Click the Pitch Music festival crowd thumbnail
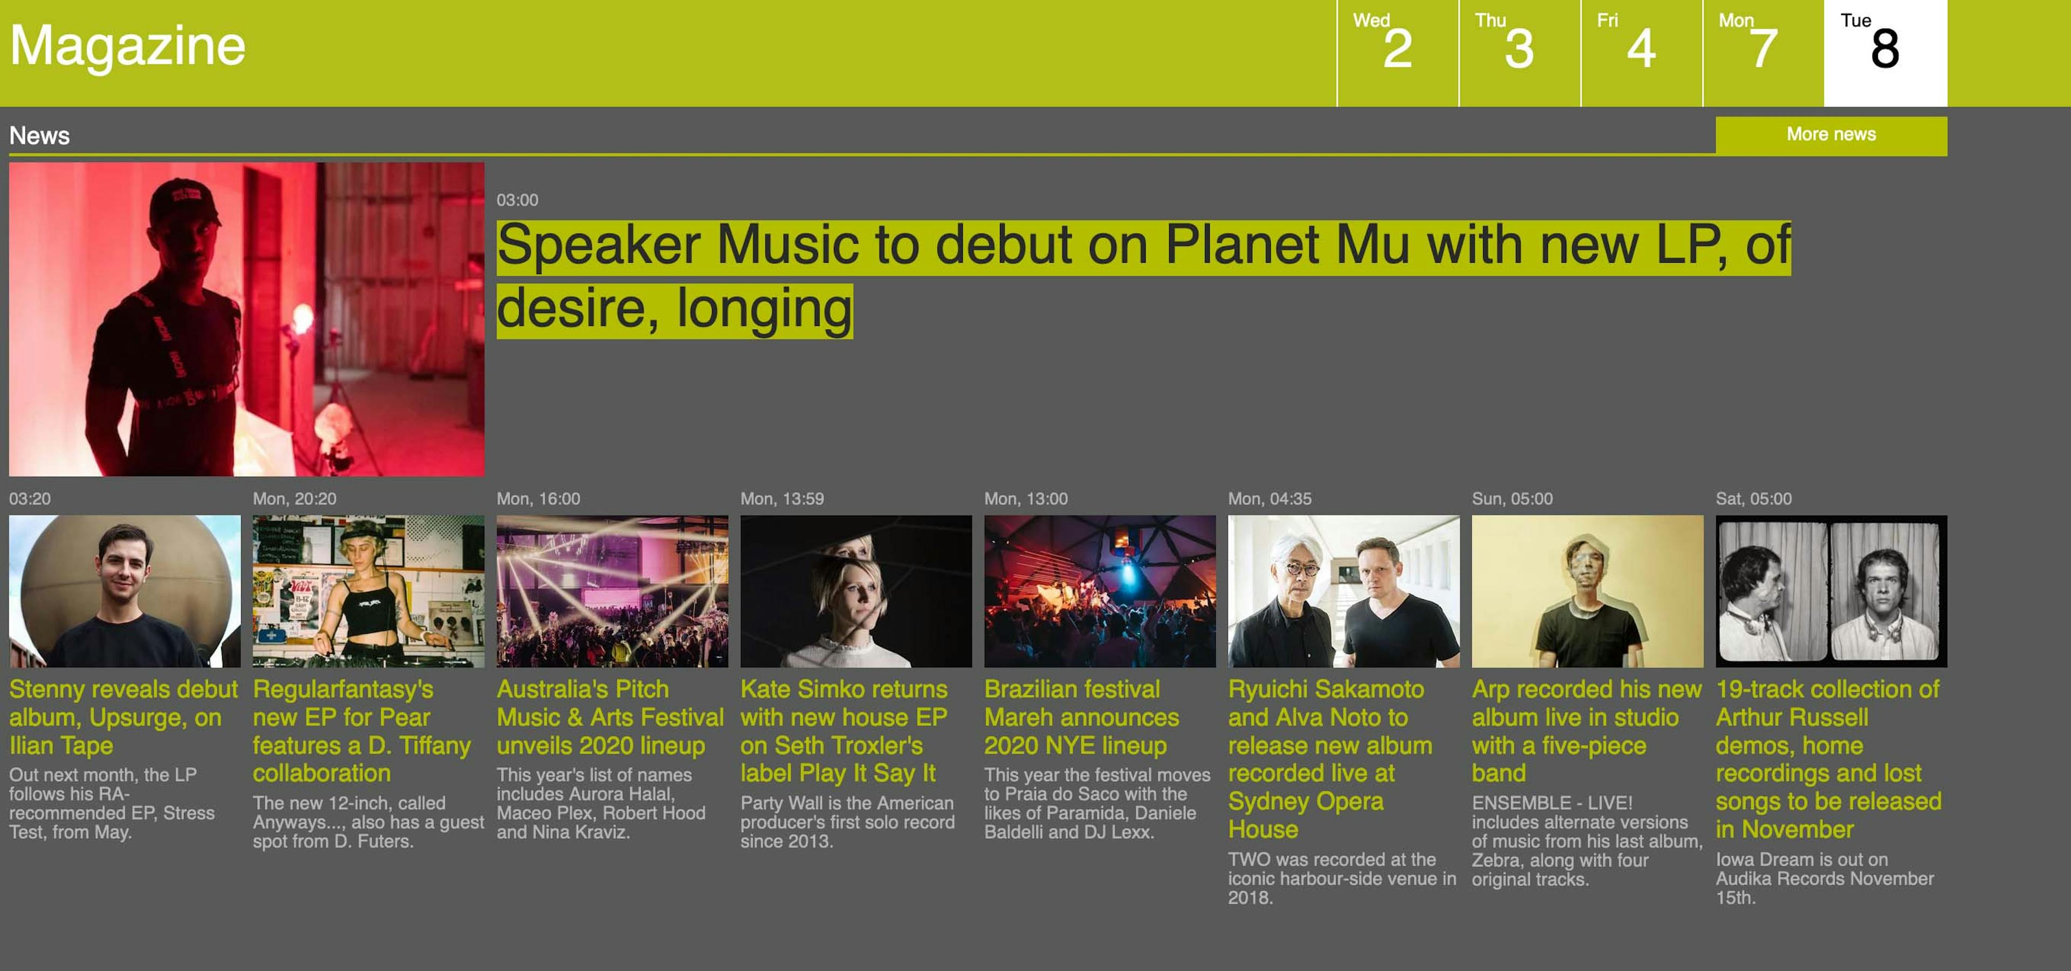 [612, 591]
